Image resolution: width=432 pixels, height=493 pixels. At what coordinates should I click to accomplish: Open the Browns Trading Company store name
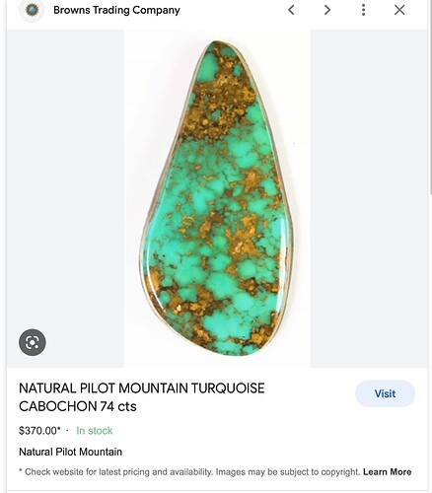[116, 10]
